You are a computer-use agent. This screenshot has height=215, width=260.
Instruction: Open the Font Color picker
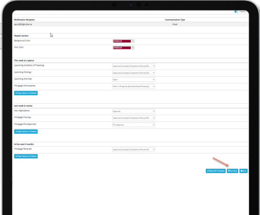[x=121, y=48]
